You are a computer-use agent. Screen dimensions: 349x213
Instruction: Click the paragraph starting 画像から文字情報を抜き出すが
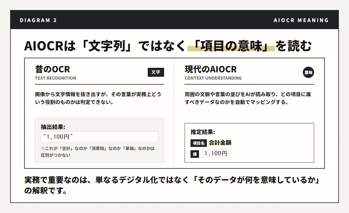pyautogui.click(x=98, y=98)
